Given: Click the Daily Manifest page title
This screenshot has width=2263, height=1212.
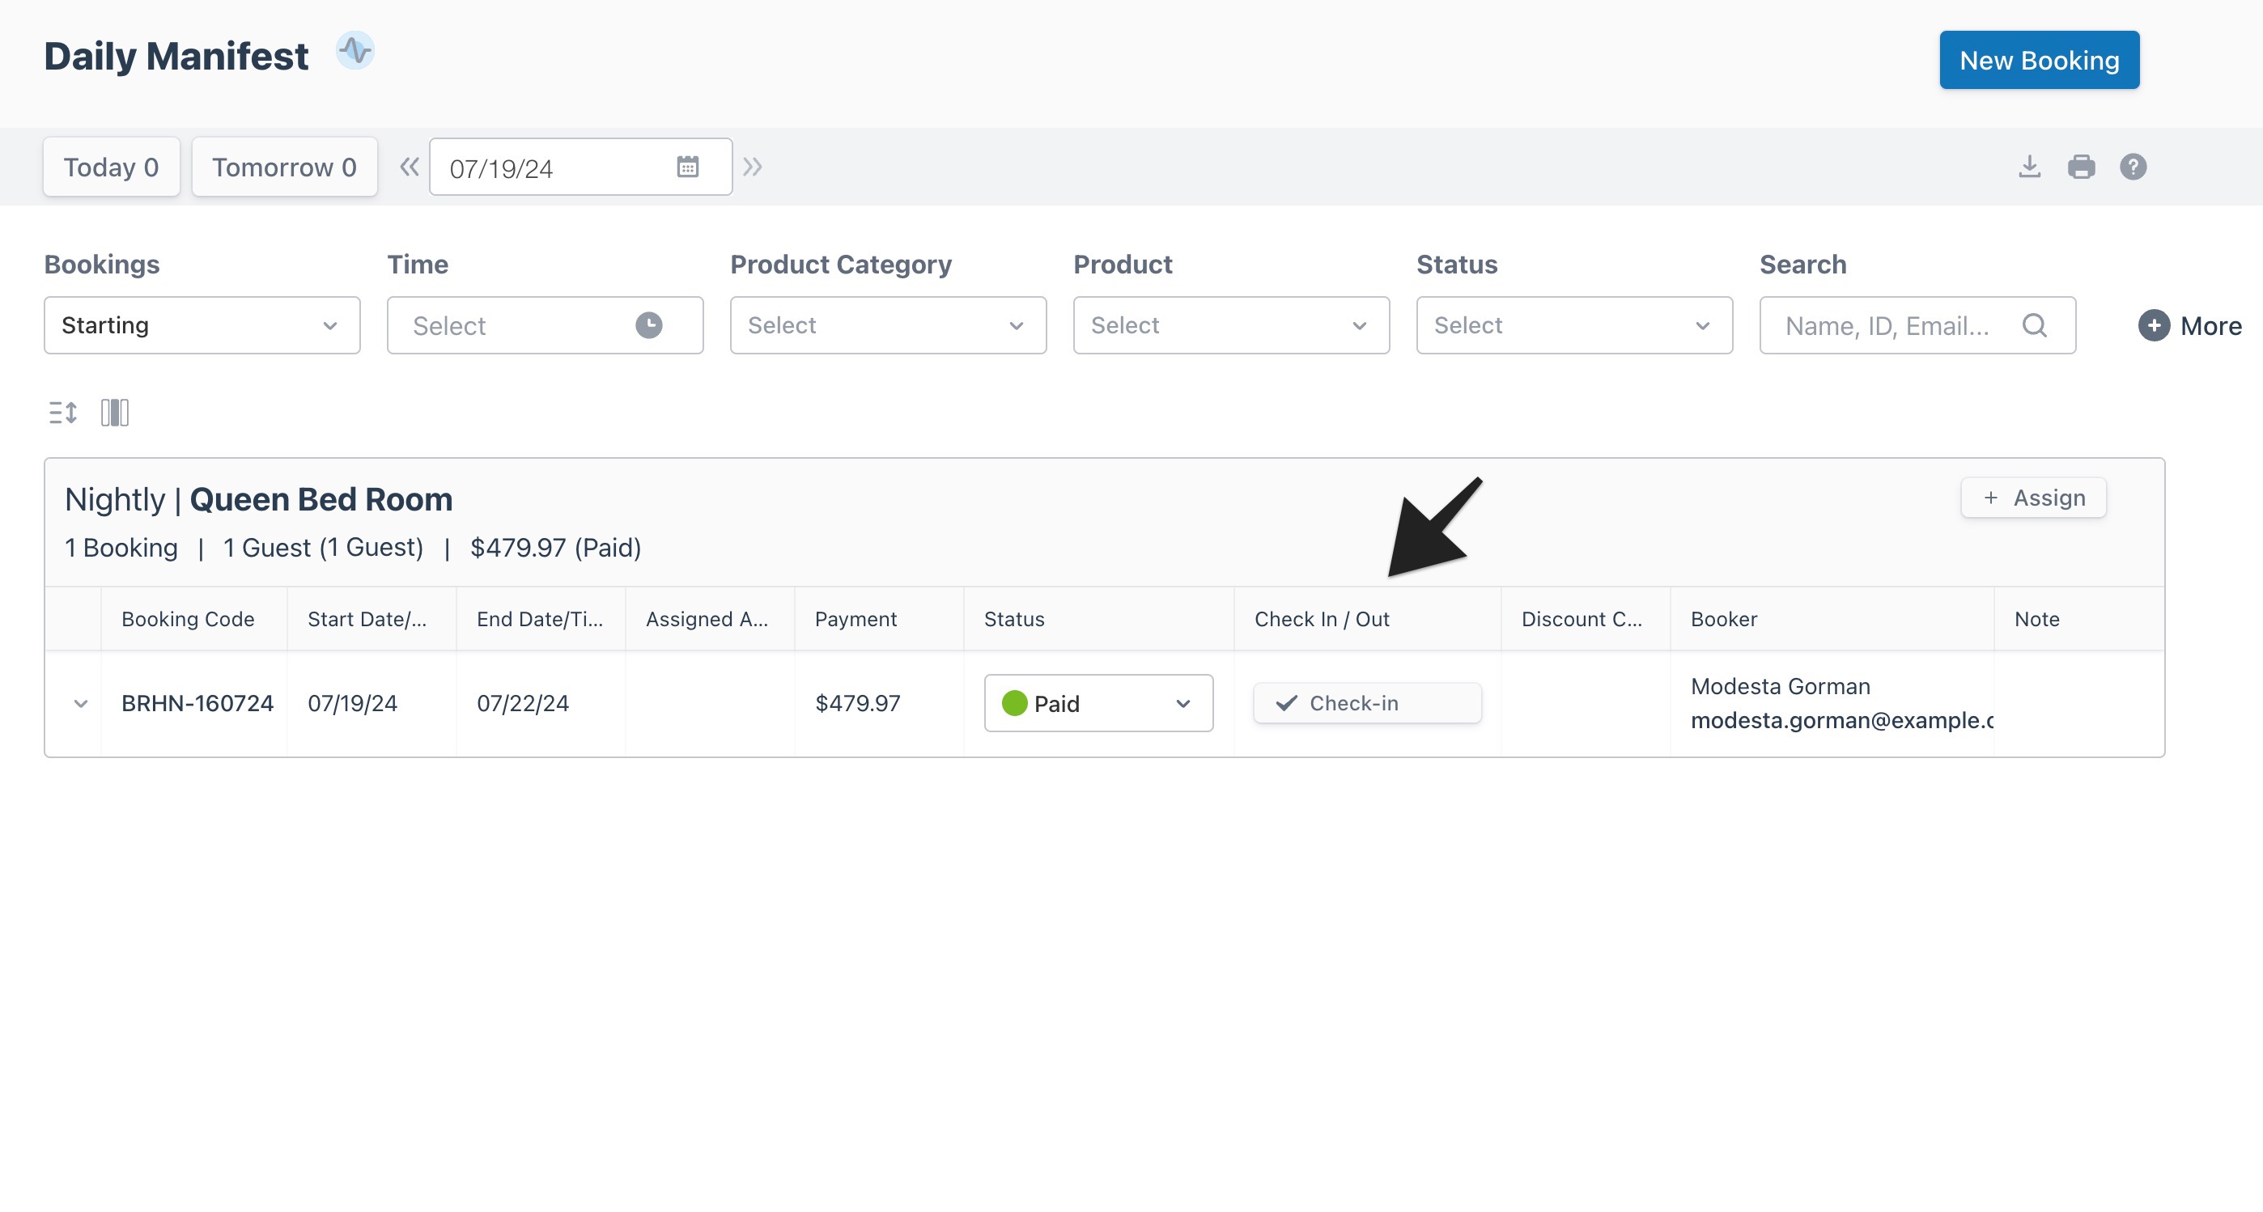Looking at the screenshot, I should point(176,56).
